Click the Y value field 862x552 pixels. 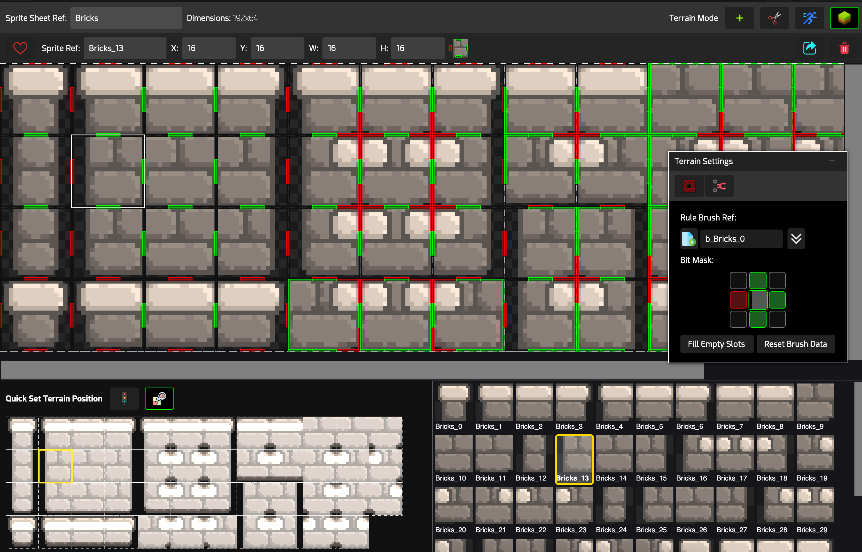(x=277, y=48)
